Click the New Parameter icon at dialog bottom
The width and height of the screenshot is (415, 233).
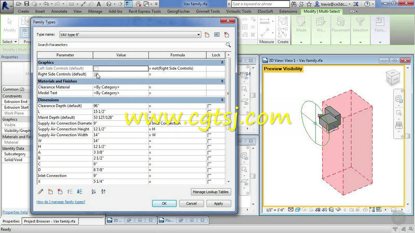[x=50, y=192]
